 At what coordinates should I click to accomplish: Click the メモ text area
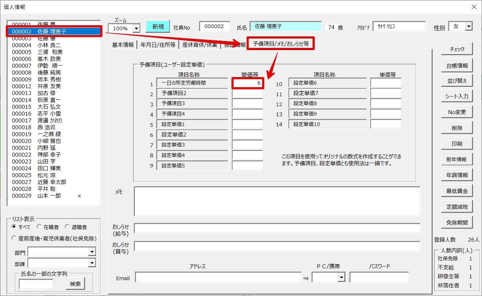pyautogui.click(x=277, y=201)
